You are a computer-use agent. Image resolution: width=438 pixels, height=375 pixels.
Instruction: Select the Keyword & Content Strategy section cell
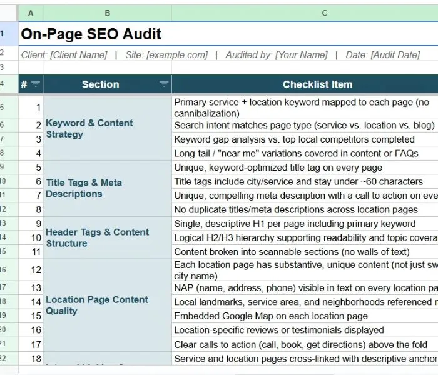pyautogui.click(x=107, y=128)
